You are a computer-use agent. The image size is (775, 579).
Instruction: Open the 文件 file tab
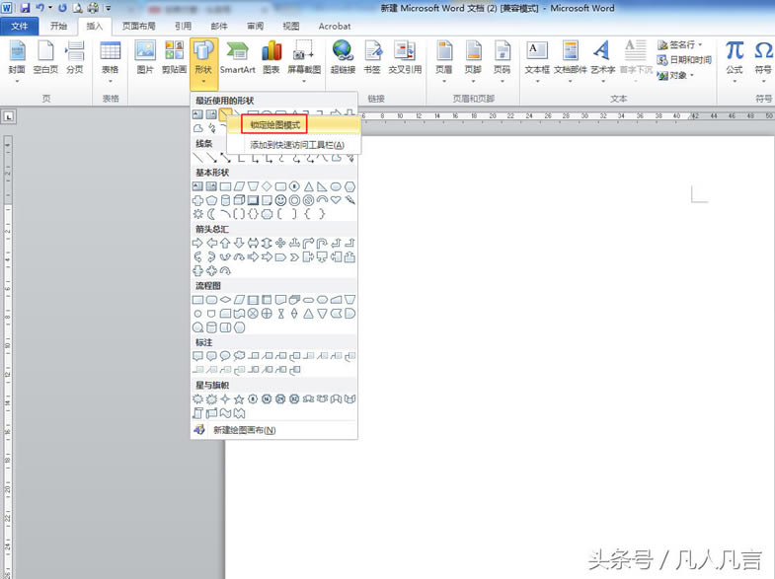[x=19, y=26]
